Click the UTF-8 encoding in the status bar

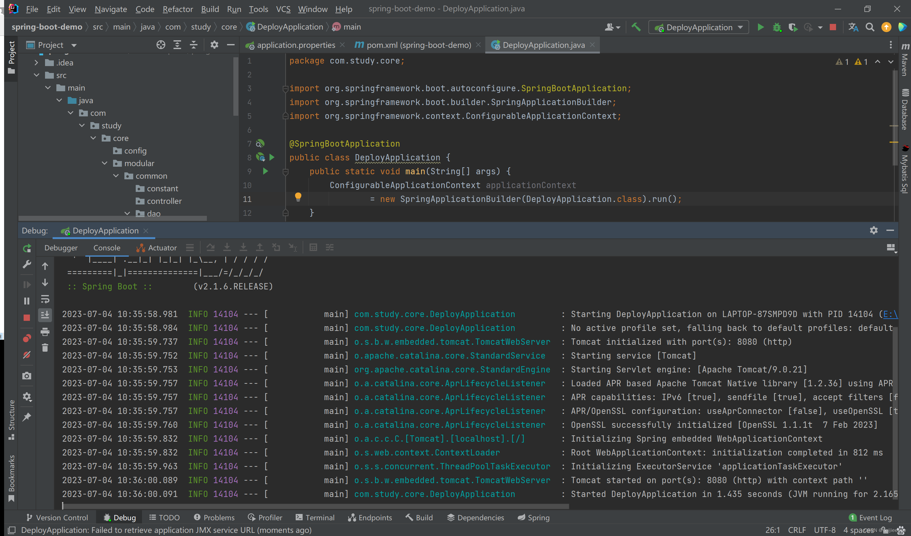click(x=825, y=530)
